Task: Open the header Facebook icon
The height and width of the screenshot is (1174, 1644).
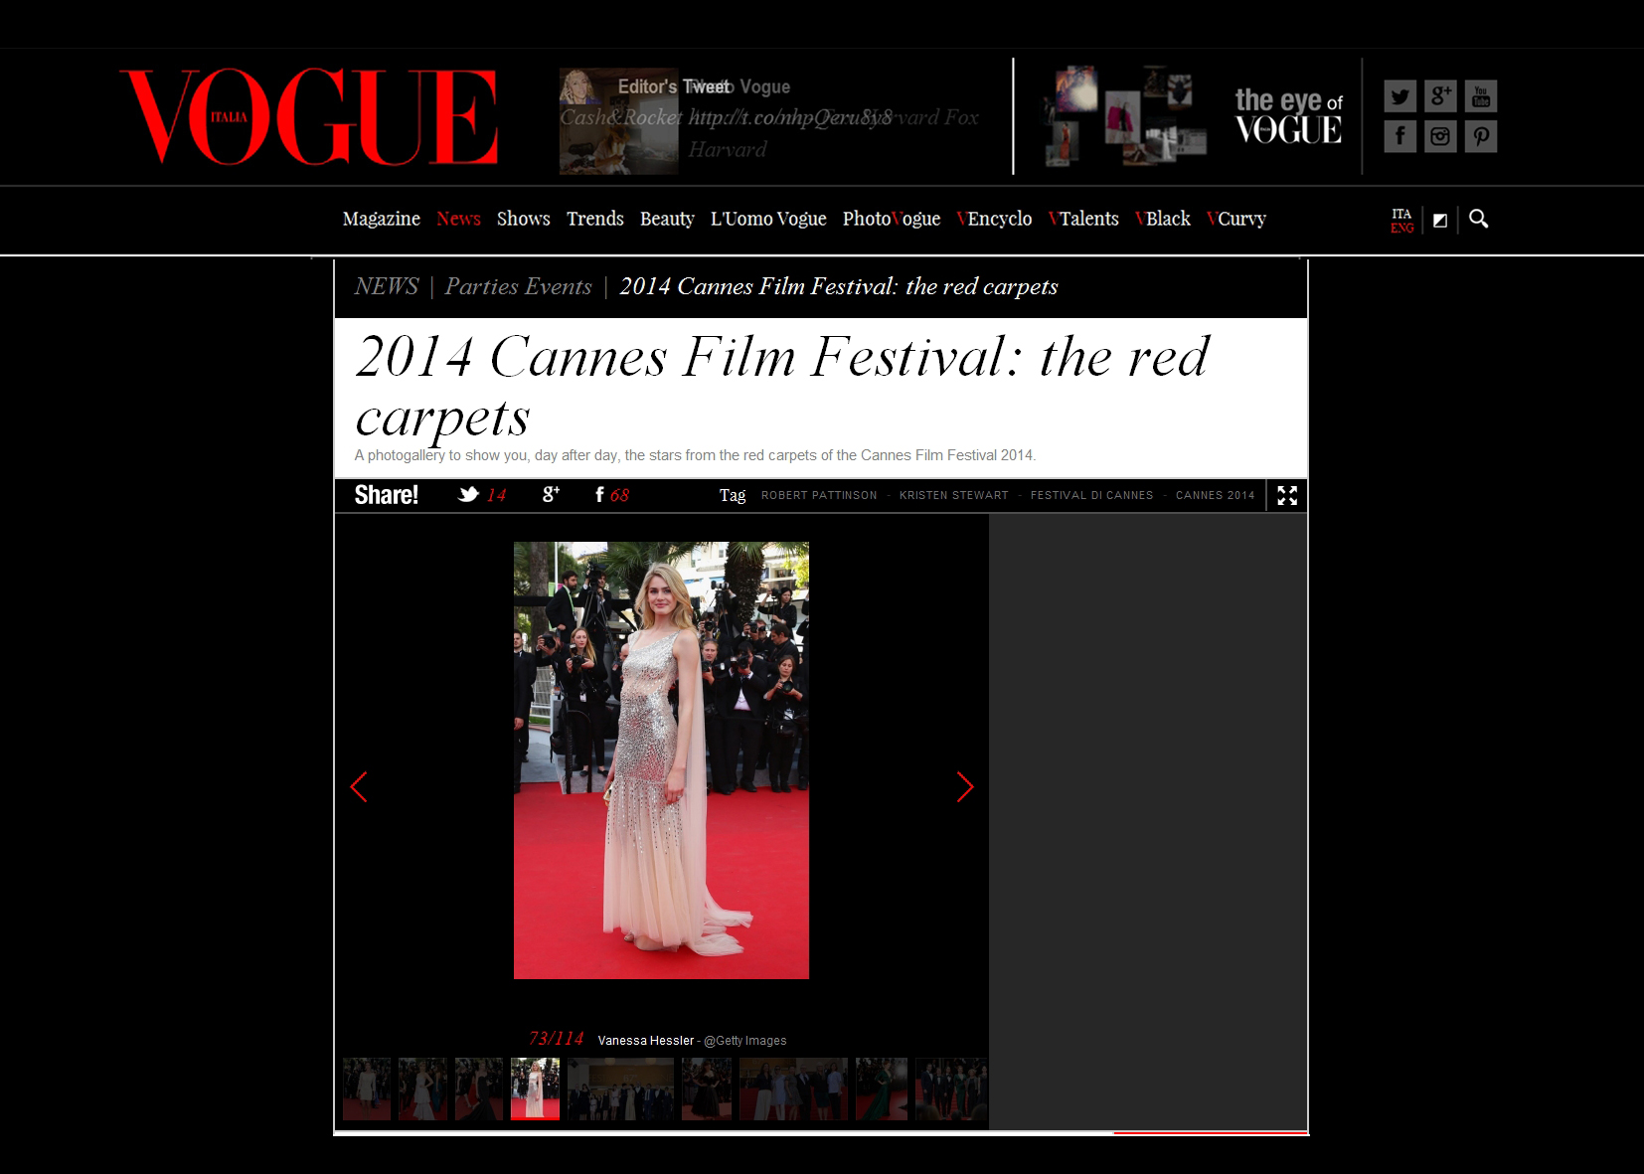Action: (1399, 136)
